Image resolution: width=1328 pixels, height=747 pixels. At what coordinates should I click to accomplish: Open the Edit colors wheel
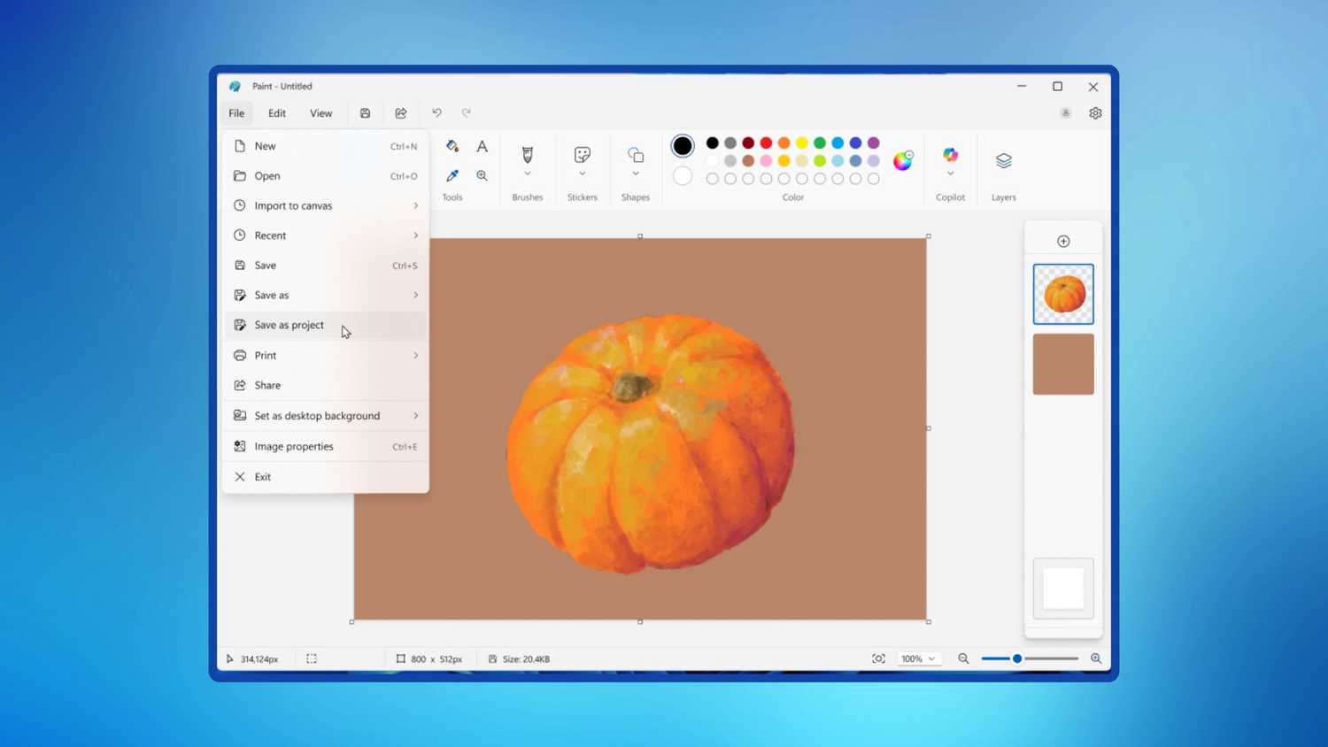coord(902,160)
